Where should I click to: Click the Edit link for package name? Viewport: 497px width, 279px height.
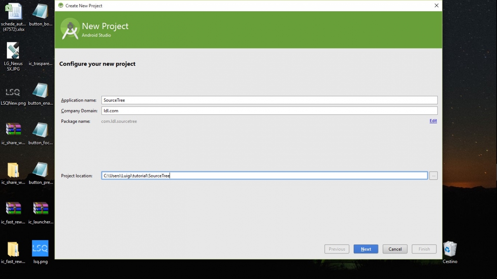433,121
